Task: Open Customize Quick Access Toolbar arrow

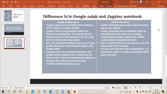Action: pos(19,2)
